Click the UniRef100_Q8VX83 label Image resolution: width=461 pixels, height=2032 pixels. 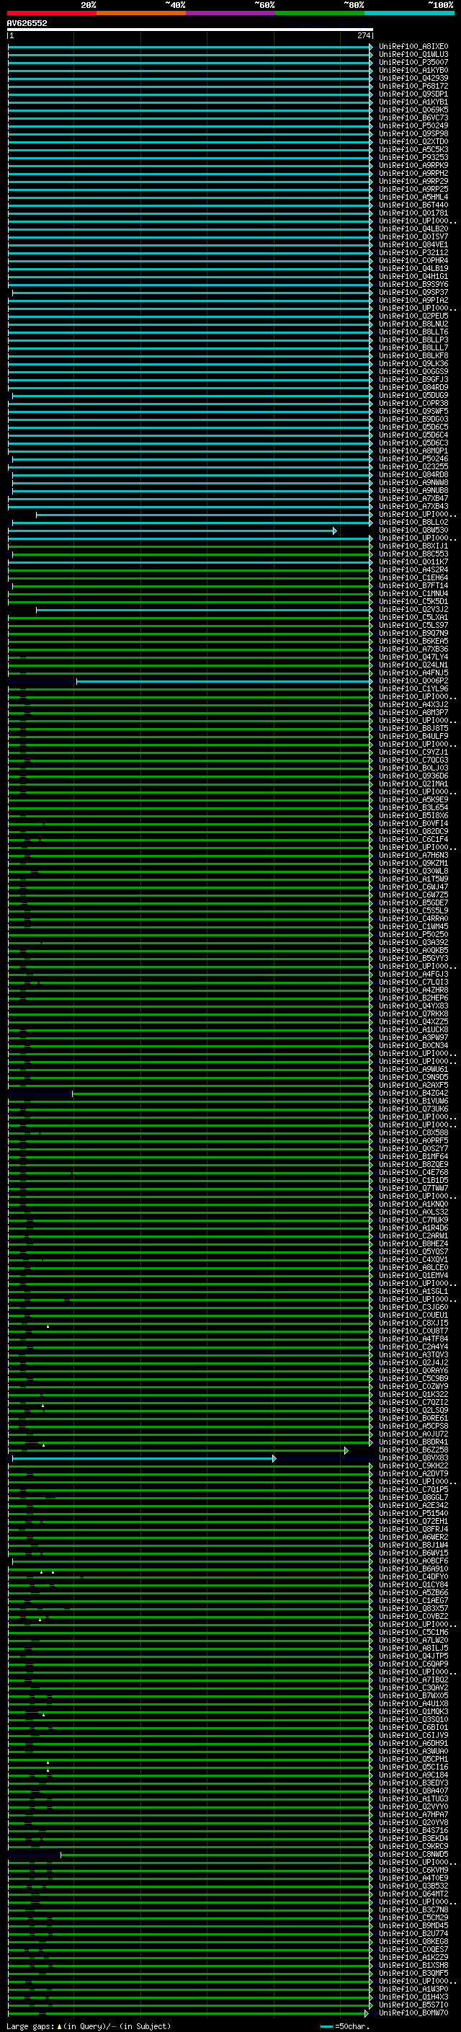[413, 1458]
